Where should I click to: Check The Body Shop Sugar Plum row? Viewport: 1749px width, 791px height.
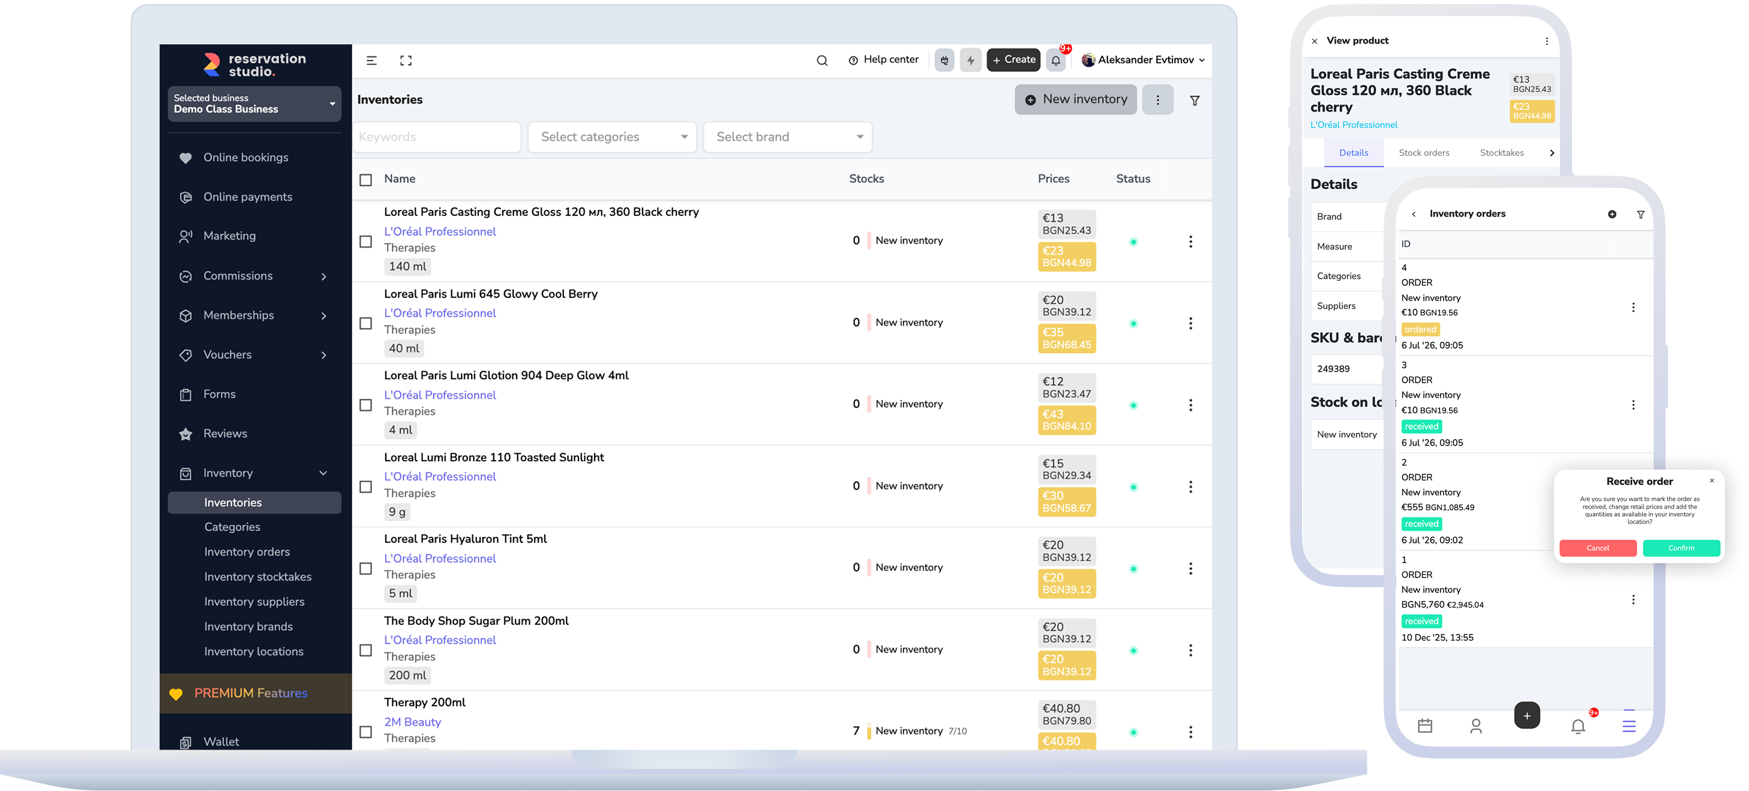(365, 651)
